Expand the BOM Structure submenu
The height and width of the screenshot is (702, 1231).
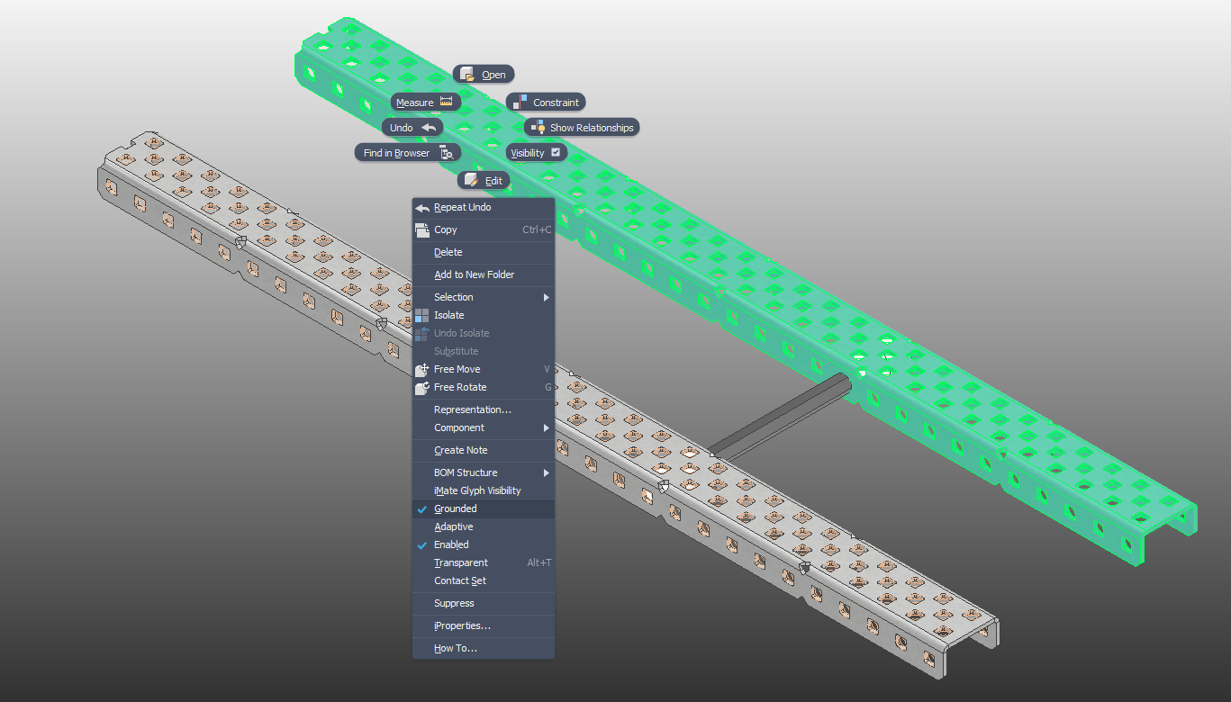point(484,472)
